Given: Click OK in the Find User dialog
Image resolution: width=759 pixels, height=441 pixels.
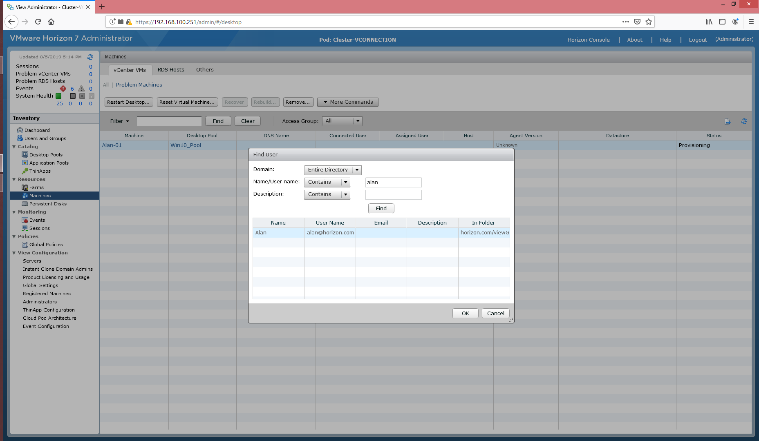Looking at the screenshot, I should click(465, 313).
